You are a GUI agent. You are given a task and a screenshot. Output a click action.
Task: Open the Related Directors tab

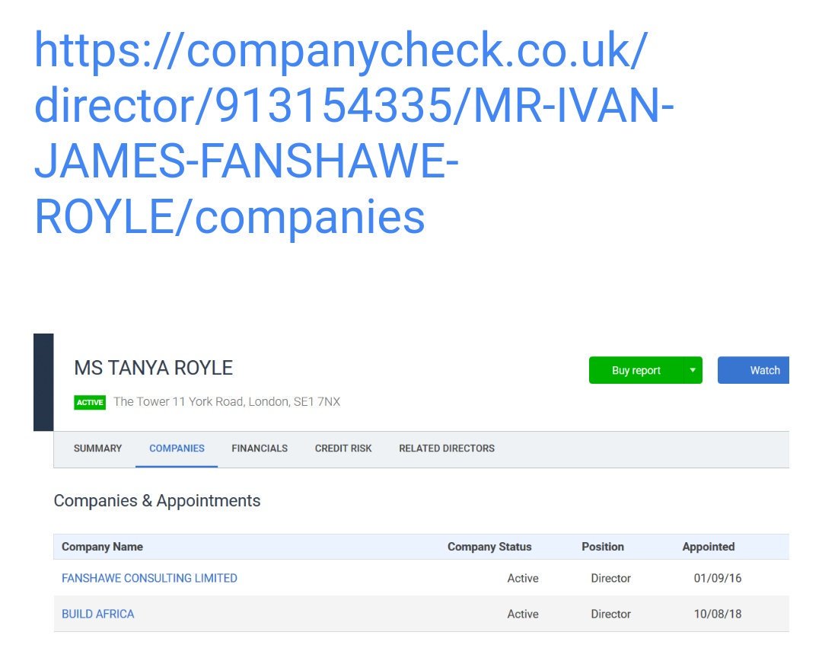(447, 449)
